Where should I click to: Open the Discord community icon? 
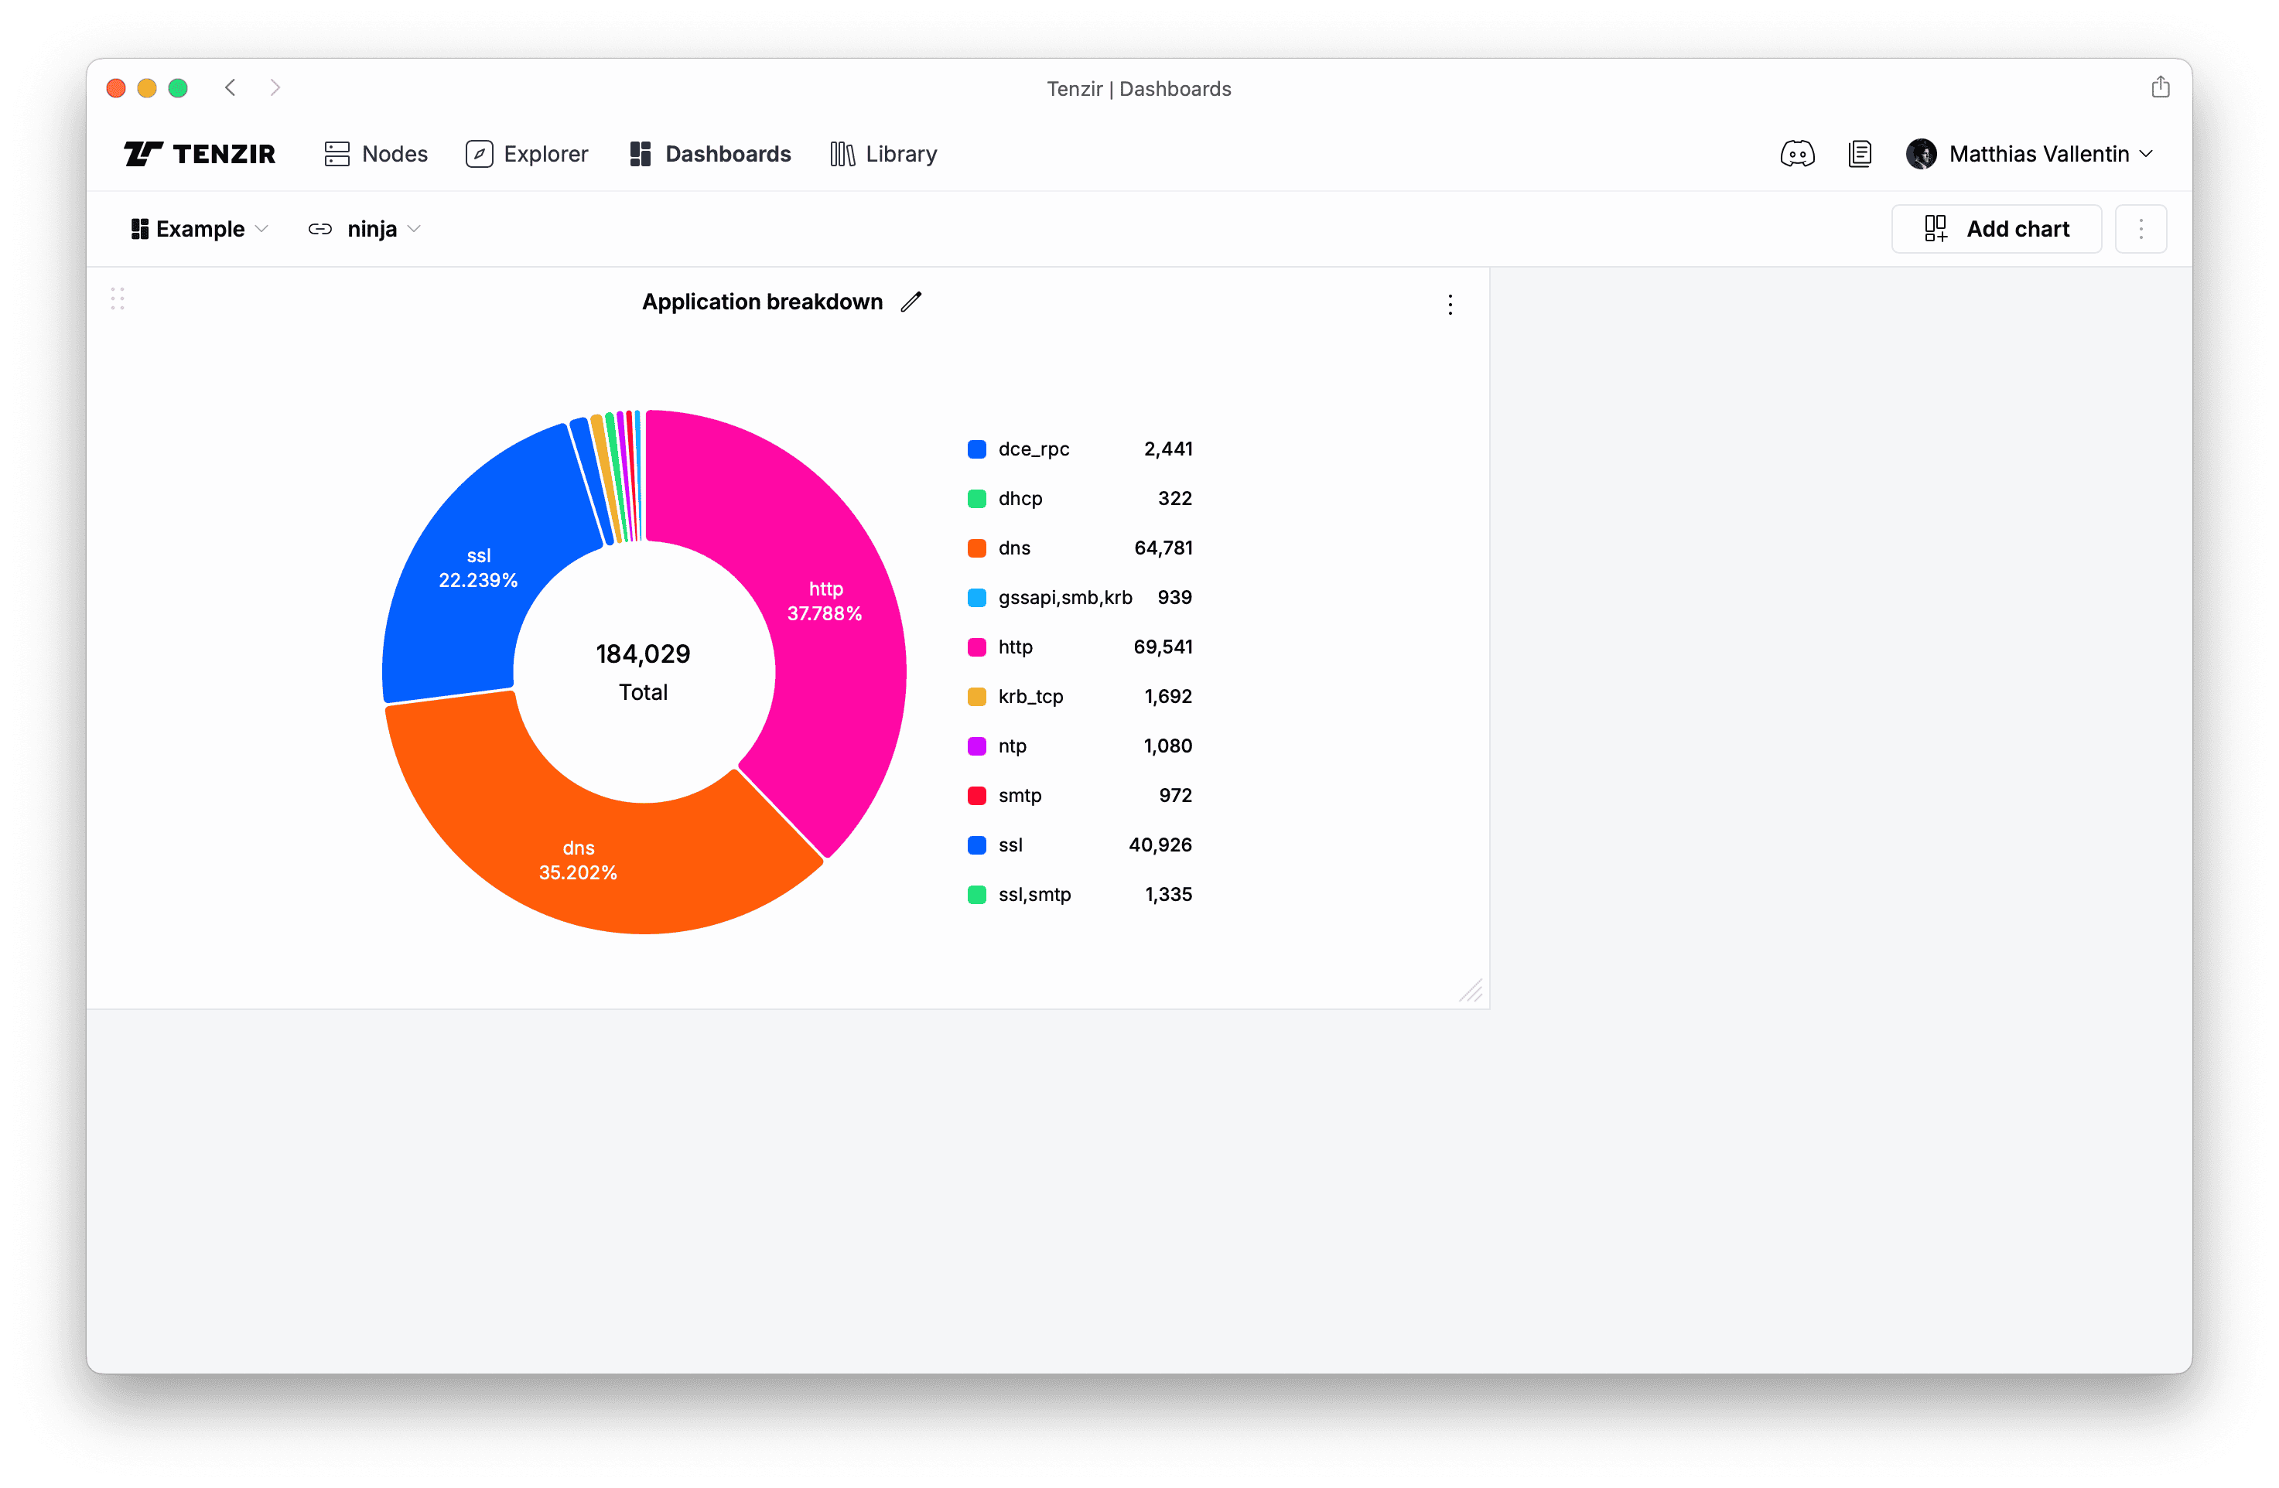(x=1797, y=153)
